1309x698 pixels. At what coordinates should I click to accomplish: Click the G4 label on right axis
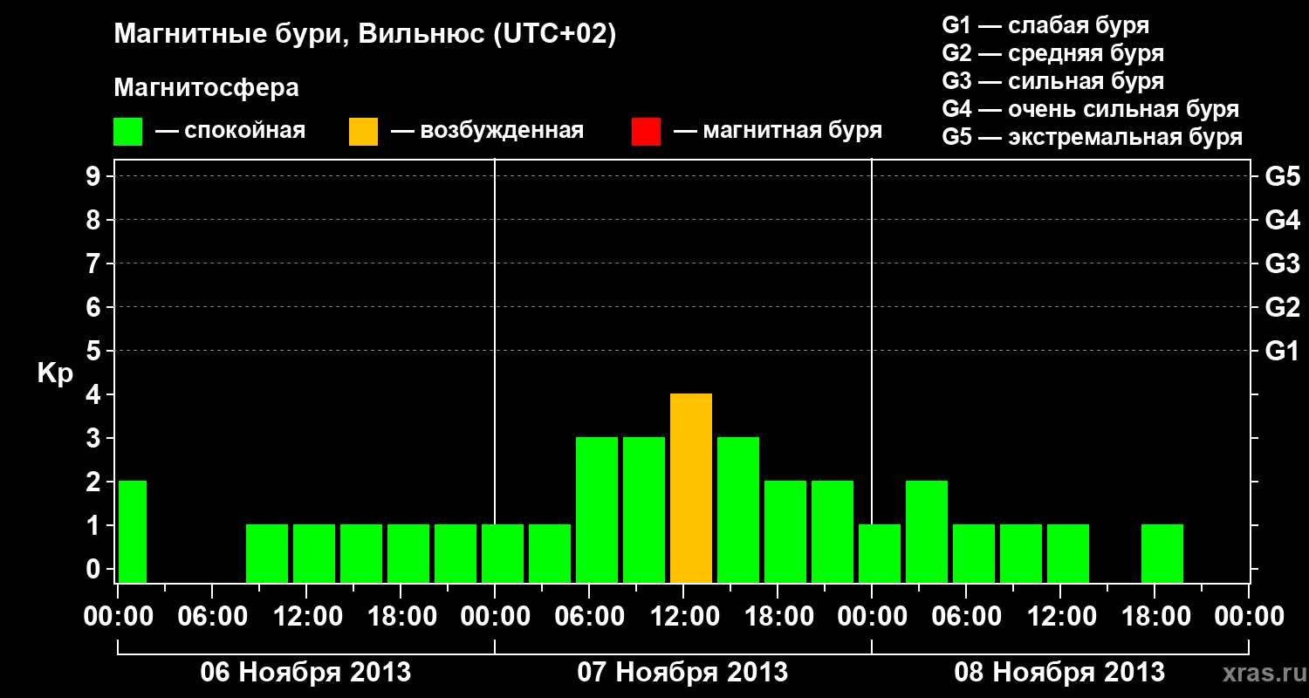tap(1282, 220)
